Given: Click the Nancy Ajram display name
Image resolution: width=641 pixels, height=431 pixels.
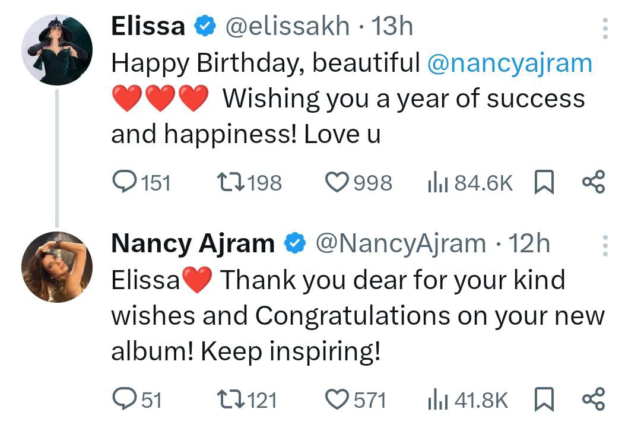Looking at the screenshot, I should [193, 243].
